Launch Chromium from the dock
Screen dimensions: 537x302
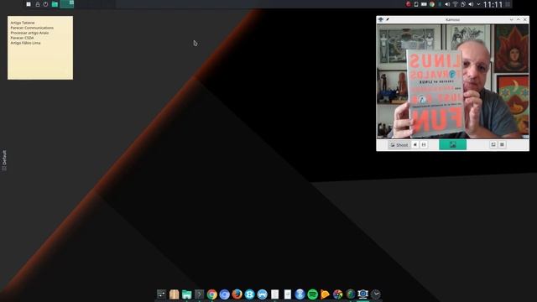pyautogui.click(x=224, y=294)
